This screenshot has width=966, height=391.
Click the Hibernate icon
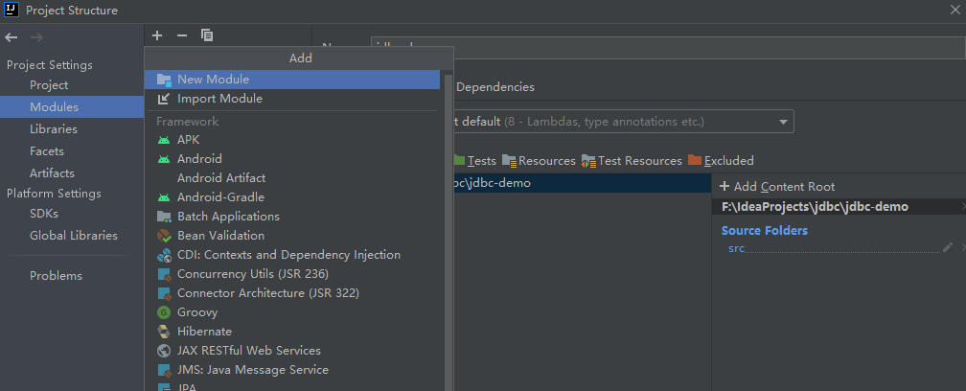click(x=164, y=332)
